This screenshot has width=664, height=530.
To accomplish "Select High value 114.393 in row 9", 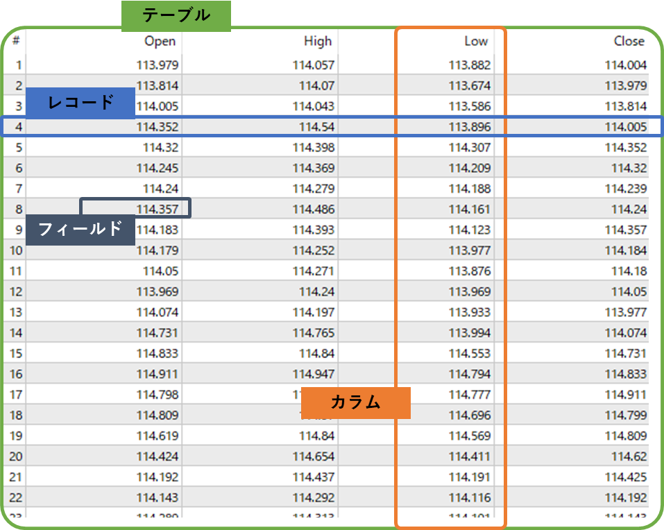I will 314,230.
